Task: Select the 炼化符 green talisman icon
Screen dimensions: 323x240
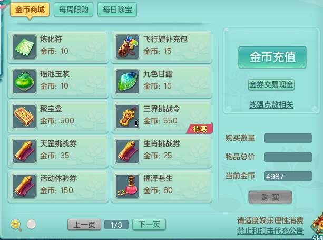Action: (x=24, y=47)
